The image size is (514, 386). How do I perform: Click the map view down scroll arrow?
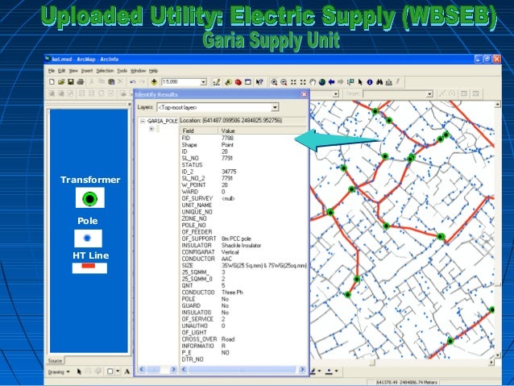click(498, 355)
